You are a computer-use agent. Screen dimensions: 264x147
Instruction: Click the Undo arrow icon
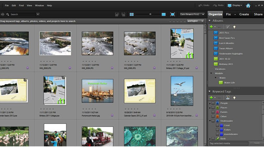[200, 6]
